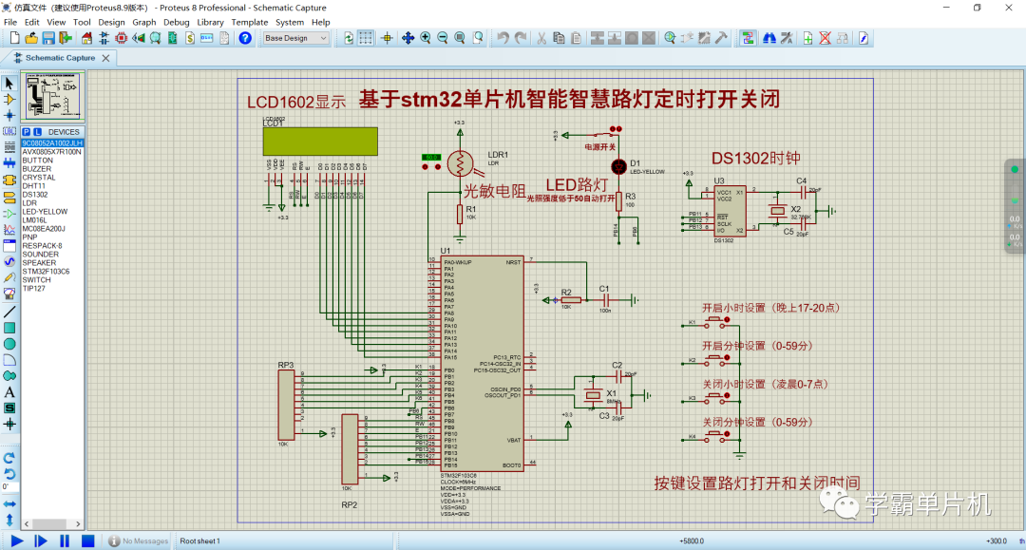This screenshot has height=550, width=1026.
Task: Click the Step simulation button
Action: (x=41, y=541)
